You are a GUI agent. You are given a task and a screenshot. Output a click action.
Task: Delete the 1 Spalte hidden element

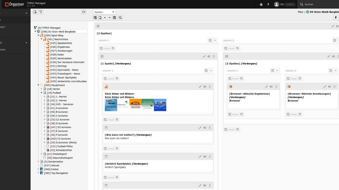[x=214, y=56]
